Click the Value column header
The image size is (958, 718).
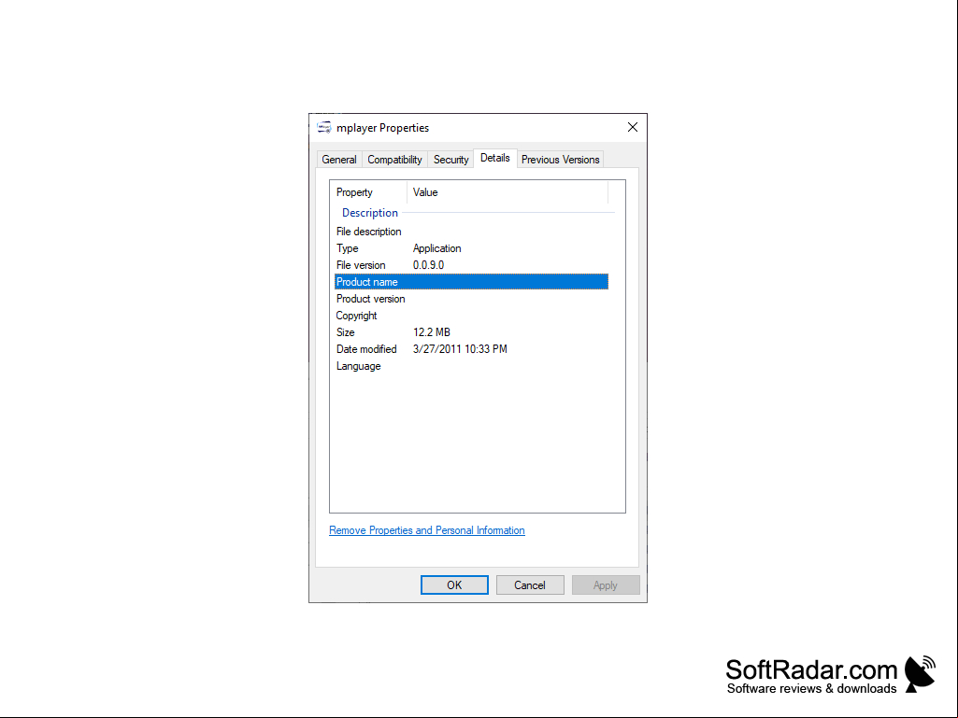pos(508,192)
